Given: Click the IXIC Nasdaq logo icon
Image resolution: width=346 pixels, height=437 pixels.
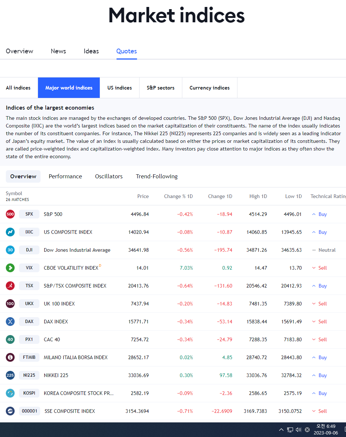Looking at the screenshot, I should click(10, 232).
